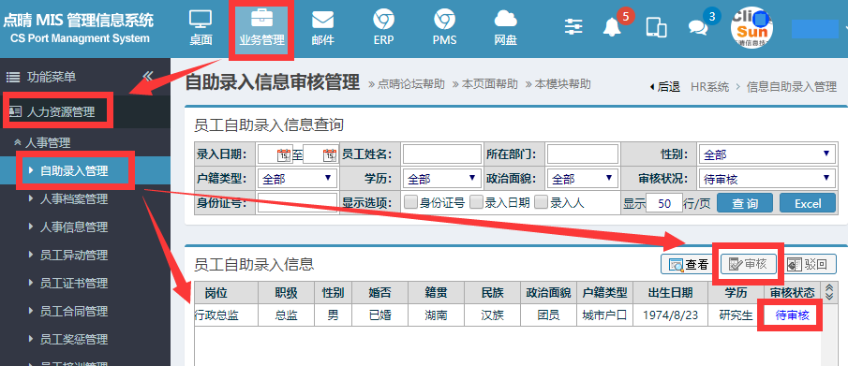Click the notification bell with badge 5
Viewport: 848px width, 366px height.
point(612,26)
